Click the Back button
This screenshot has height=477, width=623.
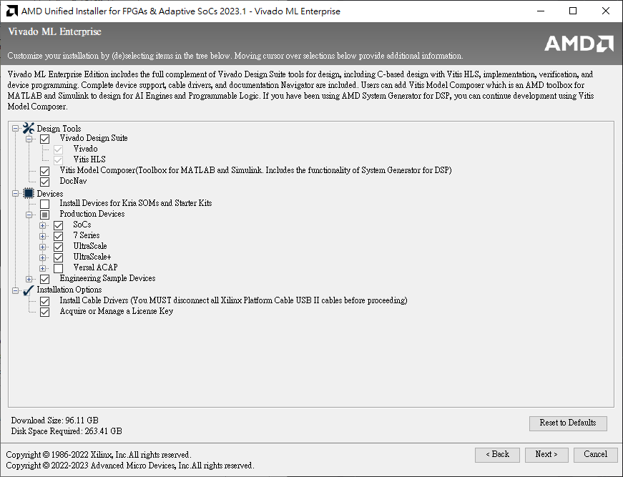[x=497, y=454]
